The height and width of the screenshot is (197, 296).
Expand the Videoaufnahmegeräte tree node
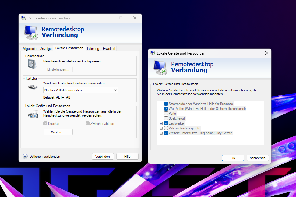[161, 128]
